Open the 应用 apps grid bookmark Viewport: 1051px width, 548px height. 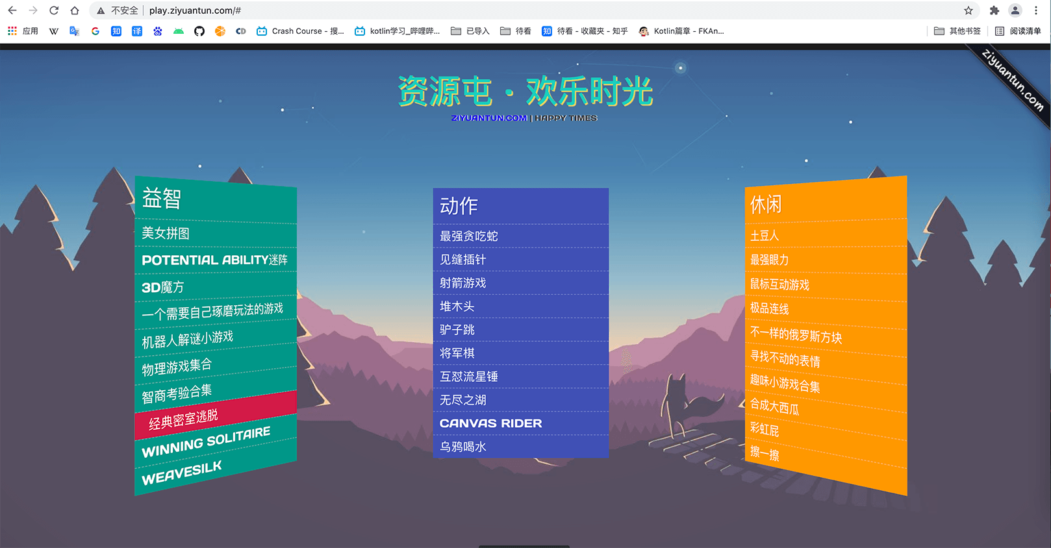(23, 31)
